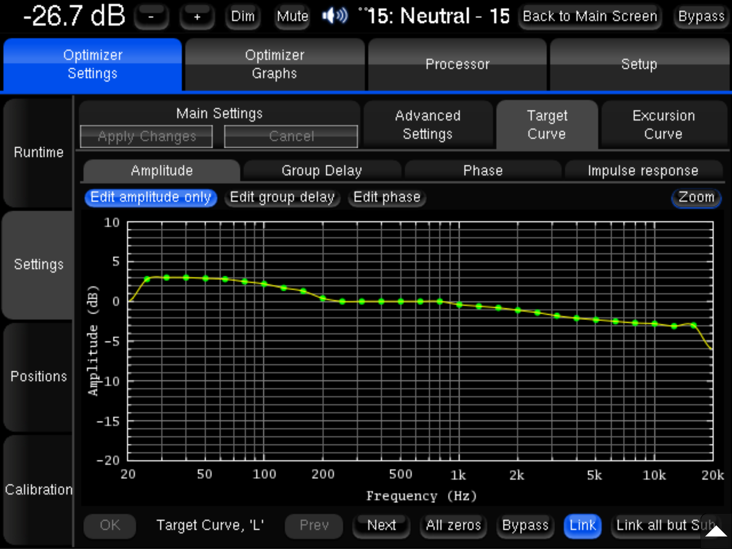Switch to the Setup tab
732x549 pixels.
click(x=639, y=65)
